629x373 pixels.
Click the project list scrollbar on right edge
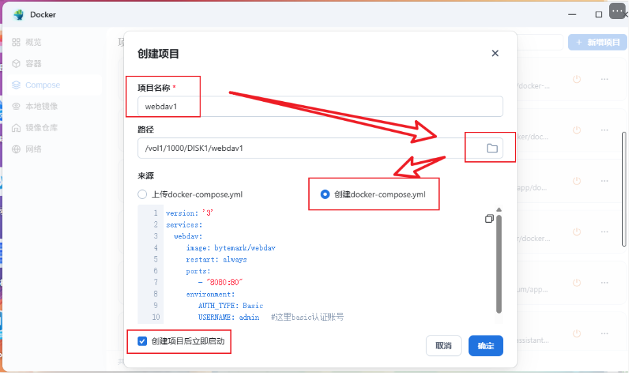[624, 189]
